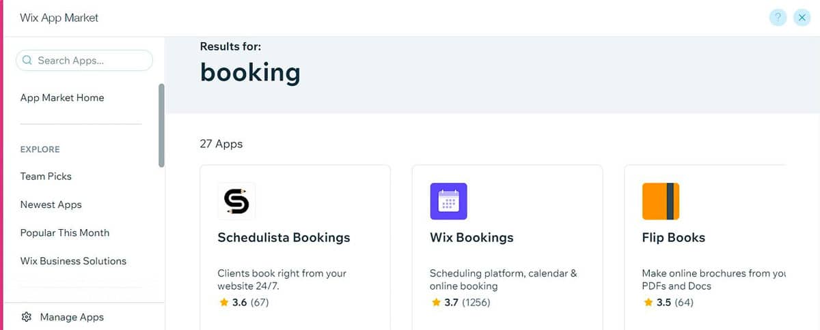Click the Schedulista Bookings app logo

236,201
